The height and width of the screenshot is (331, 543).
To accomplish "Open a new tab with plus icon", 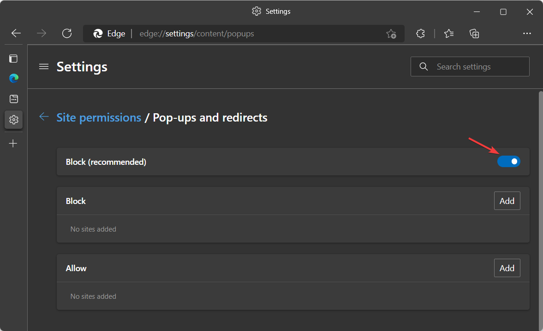I will (x=13, y=143).
